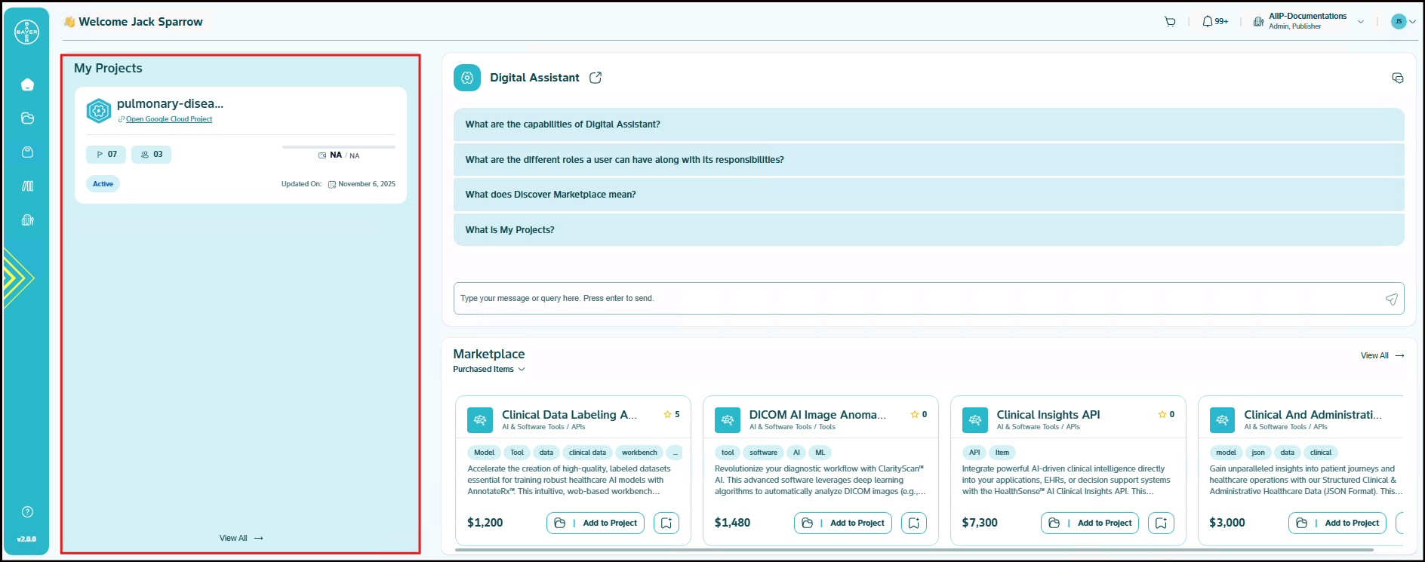Click the Digital Assistant message input field
Screen dimensions: 1425x562
coord(913,299)
